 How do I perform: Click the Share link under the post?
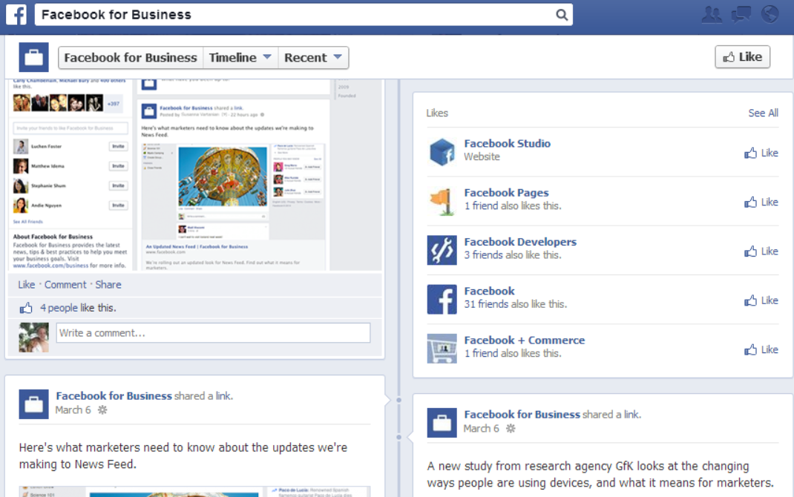tap(108, 285)
